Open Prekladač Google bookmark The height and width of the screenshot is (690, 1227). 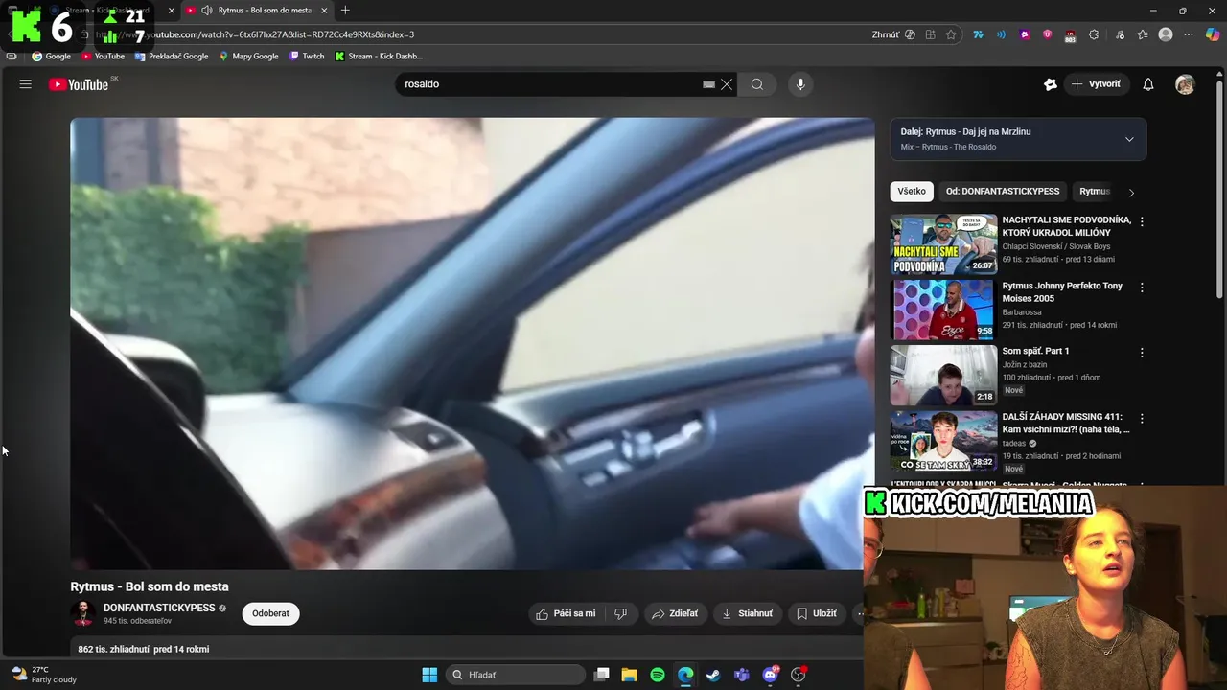pyautogui.click(x=172, y=57)
